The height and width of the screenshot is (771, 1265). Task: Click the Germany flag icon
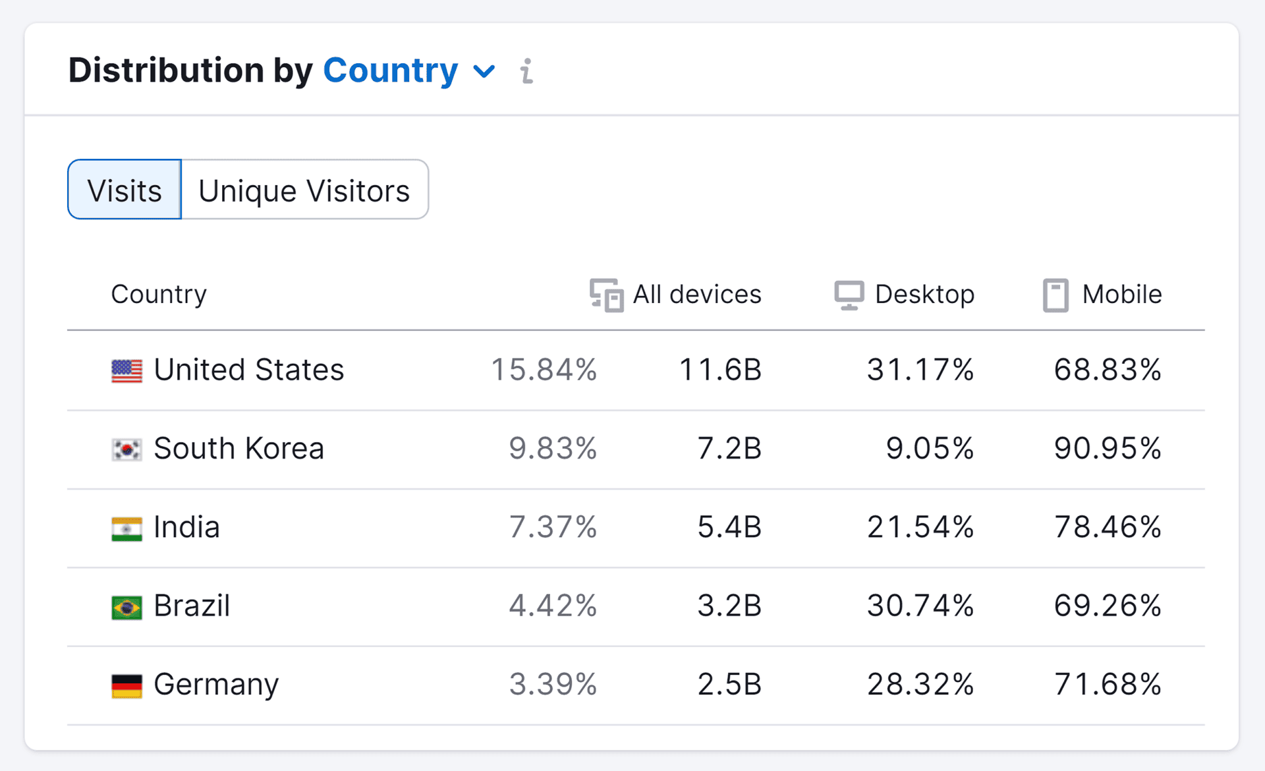pos(126,685)
